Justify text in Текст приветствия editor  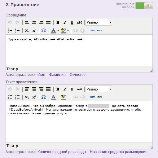point(48,89)
